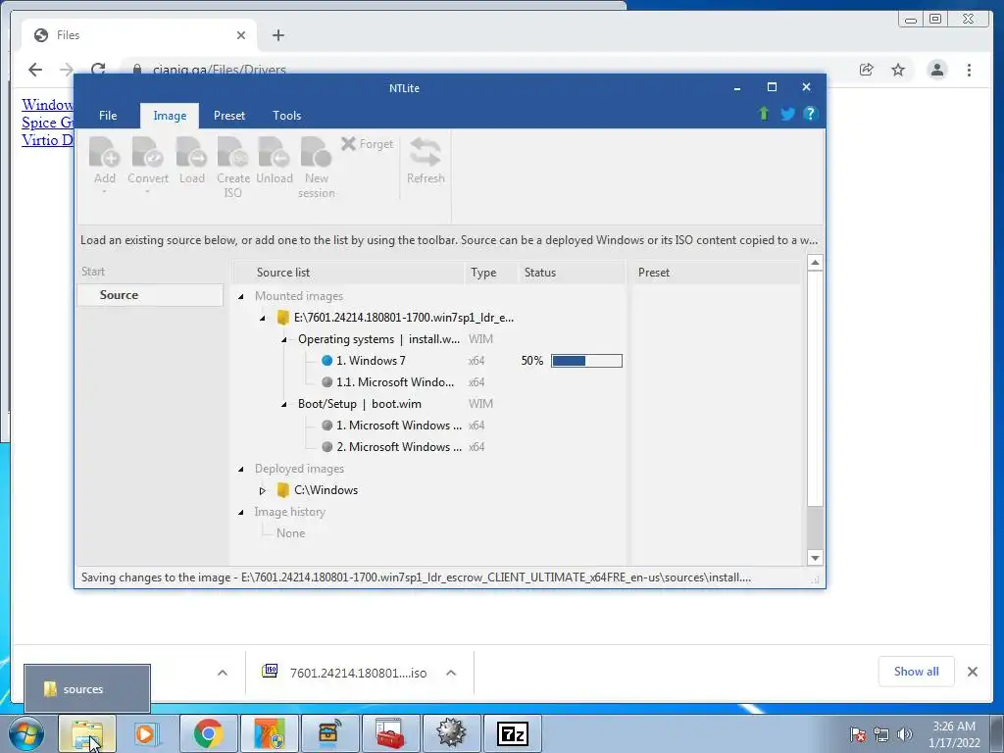1004x753 pixels.
Task: Open the iso download item chevron menu
Action: tap(451, 673)
